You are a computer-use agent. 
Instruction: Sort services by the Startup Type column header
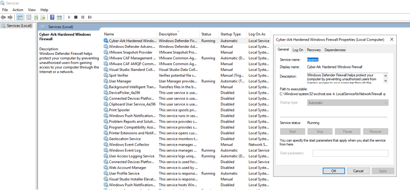232,34
